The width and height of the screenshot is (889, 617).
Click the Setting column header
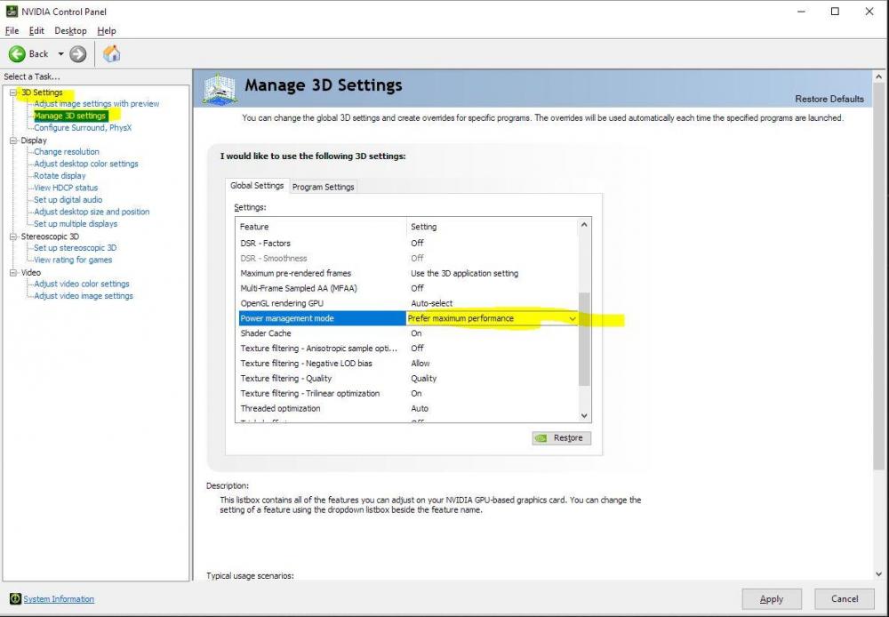point(493,227)
